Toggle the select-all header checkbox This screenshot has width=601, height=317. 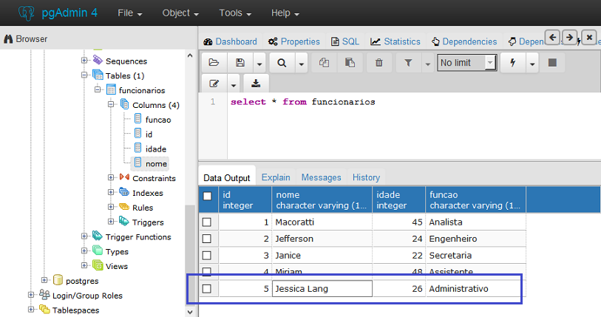tap(208, 197)
